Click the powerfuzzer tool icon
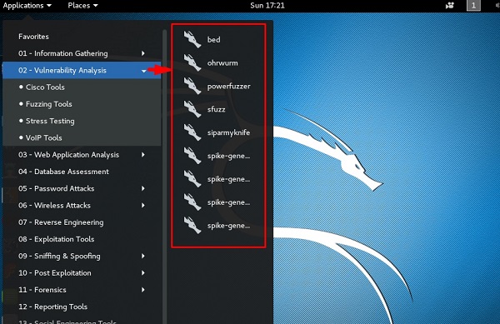 (192, 86)
